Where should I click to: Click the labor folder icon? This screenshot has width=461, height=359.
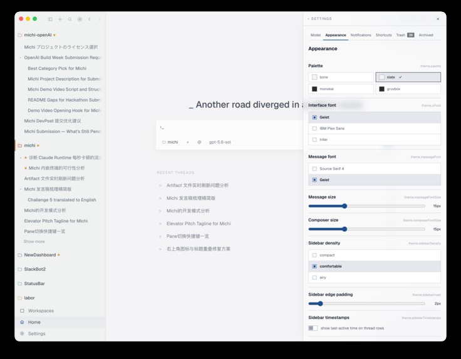19,298
